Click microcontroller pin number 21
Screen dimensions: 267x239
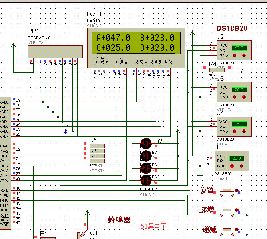tap(18, 144)
